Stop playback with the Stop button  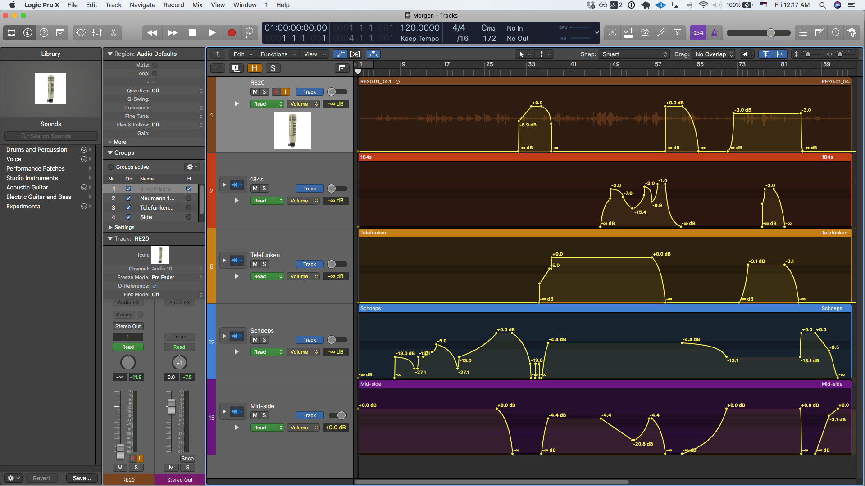(192, 33)
